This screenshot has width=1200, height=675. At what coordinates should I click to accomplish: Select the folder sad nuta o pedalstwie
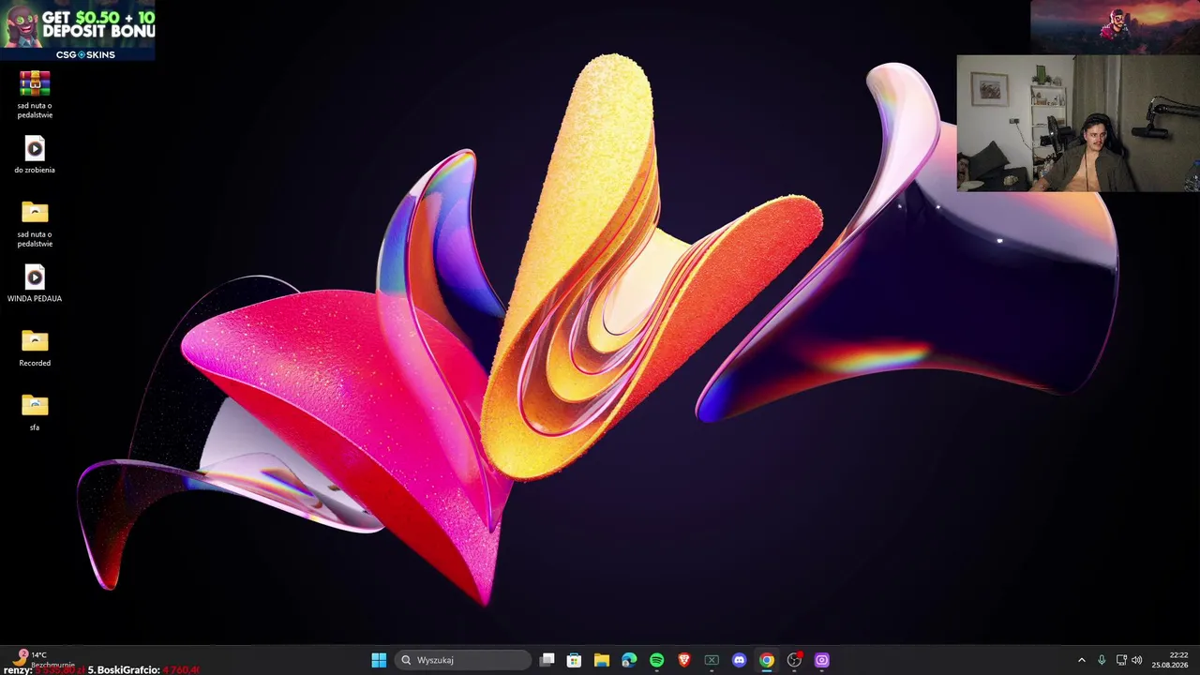pyautogui.click(x=35, y=224)
